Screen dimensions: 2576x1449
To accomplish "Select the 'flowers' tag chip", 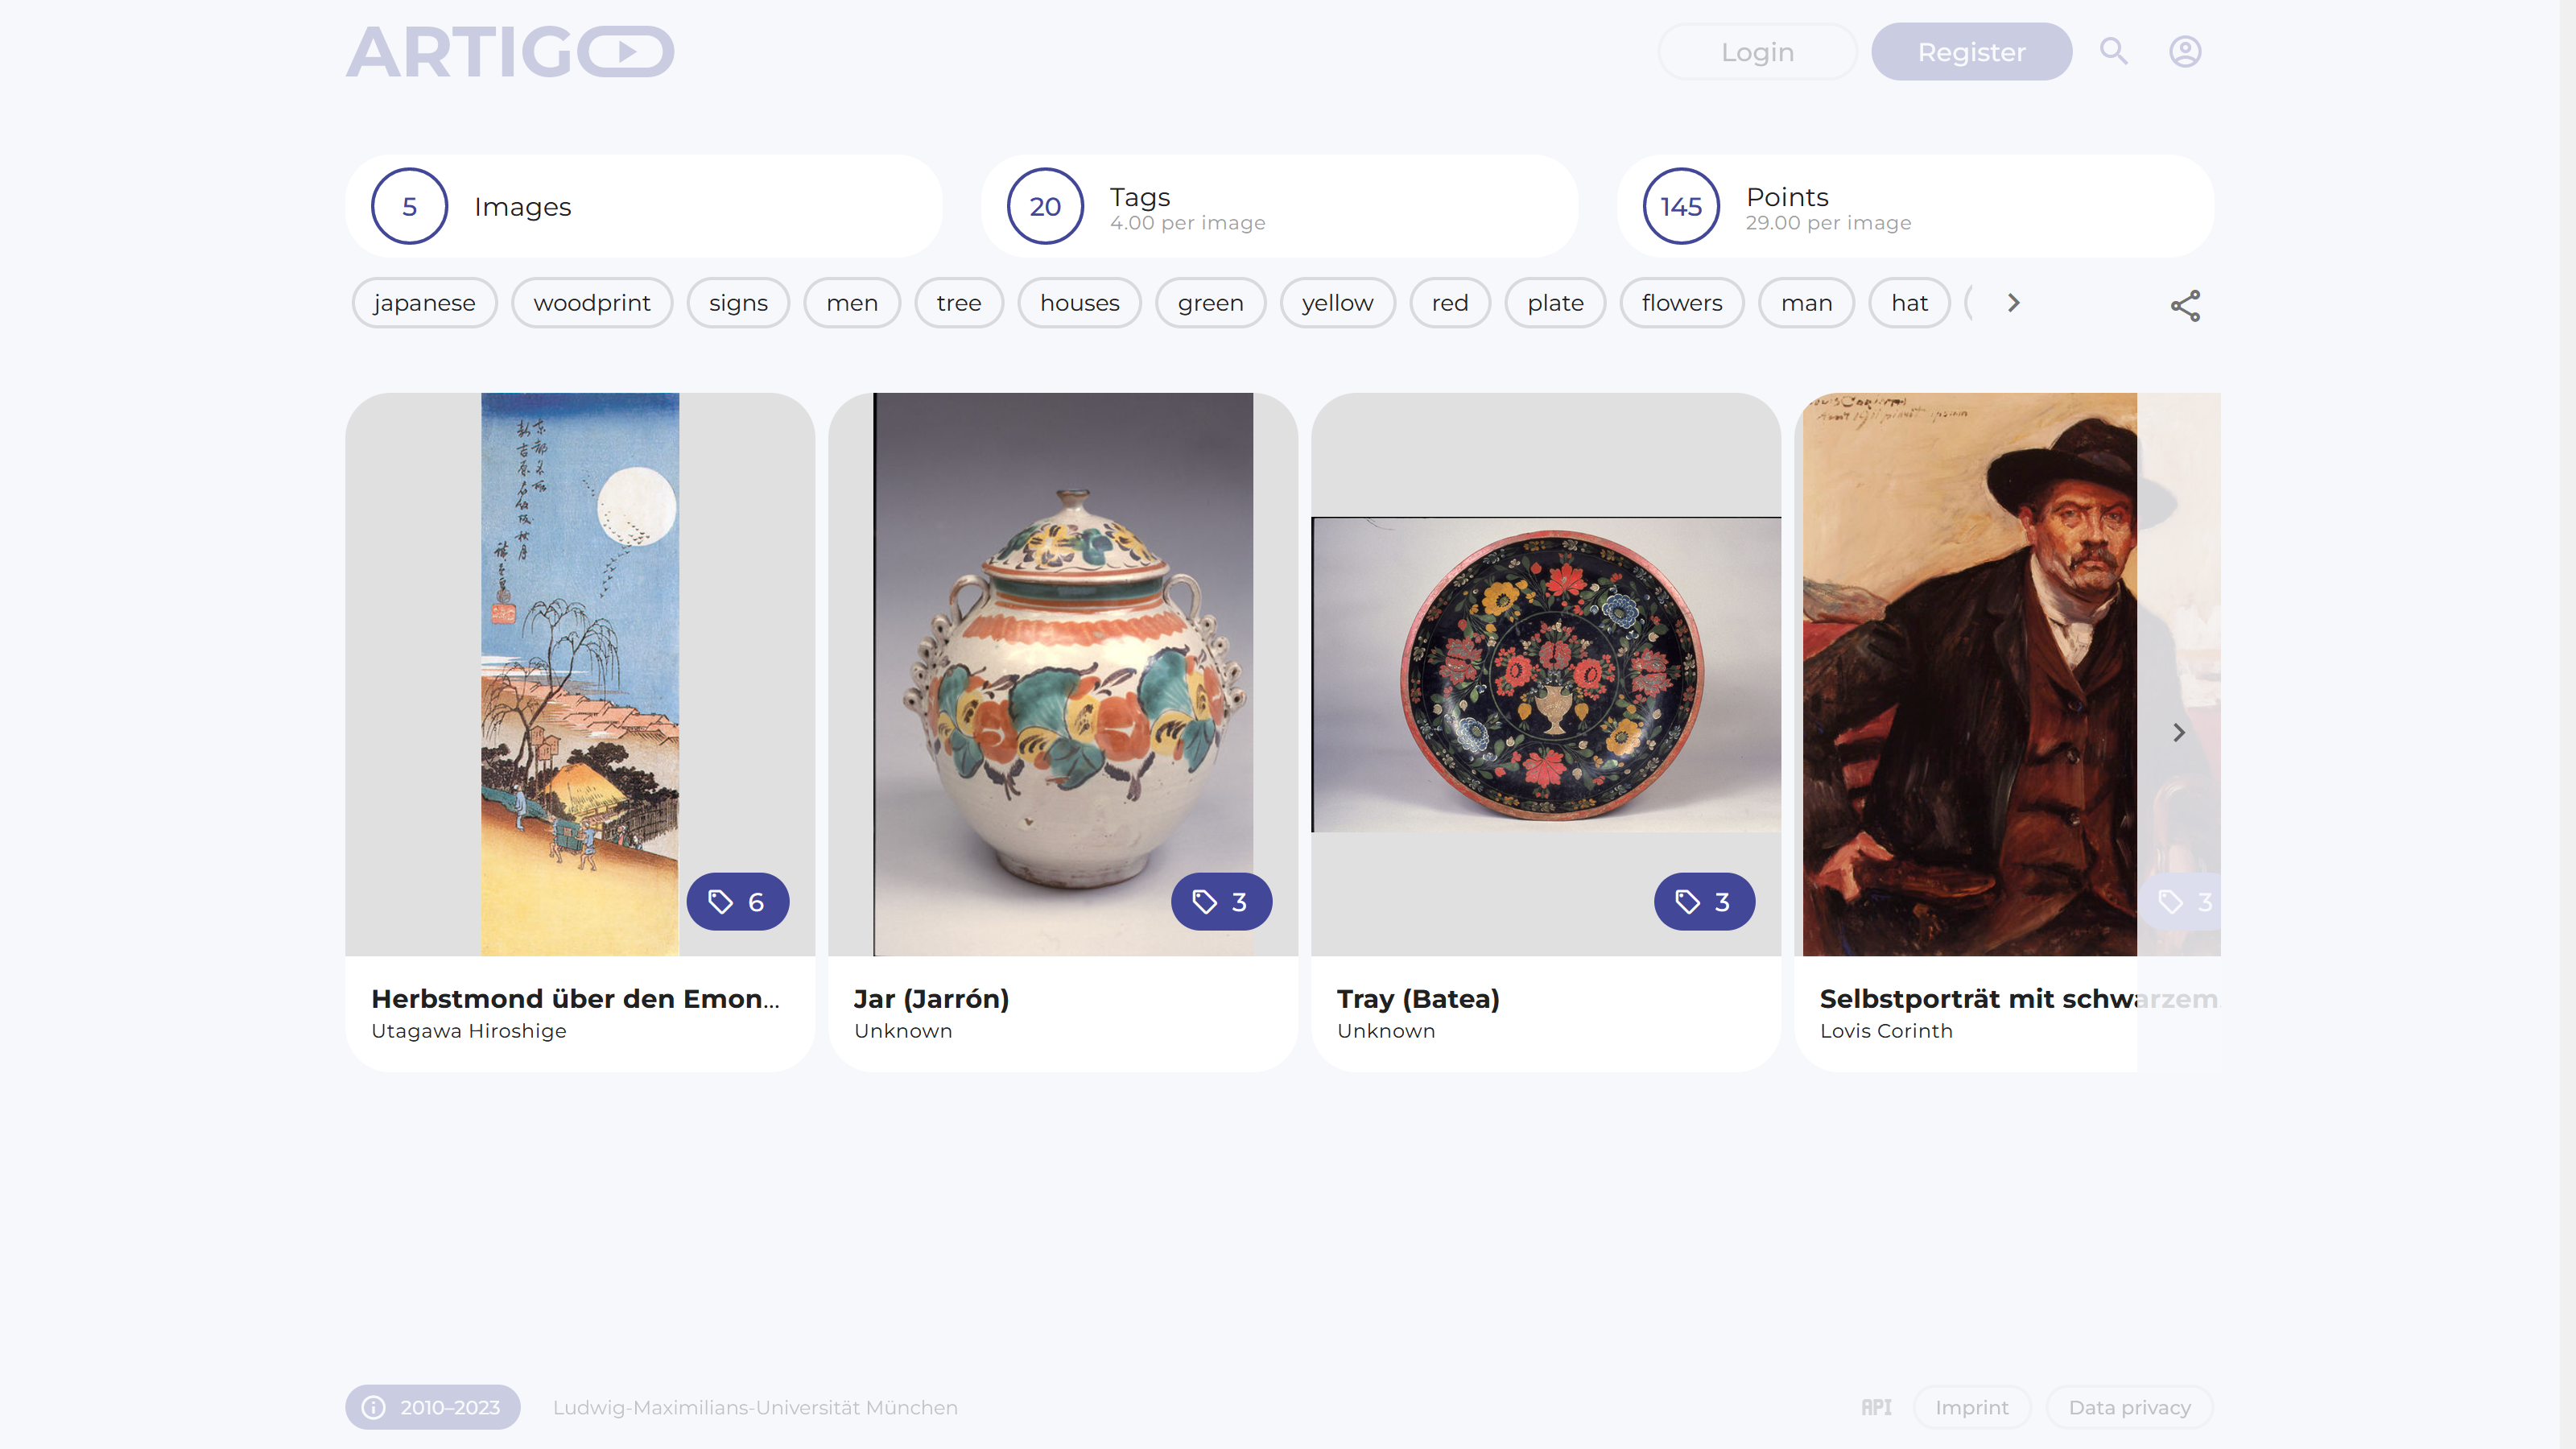I will 1681,303.
